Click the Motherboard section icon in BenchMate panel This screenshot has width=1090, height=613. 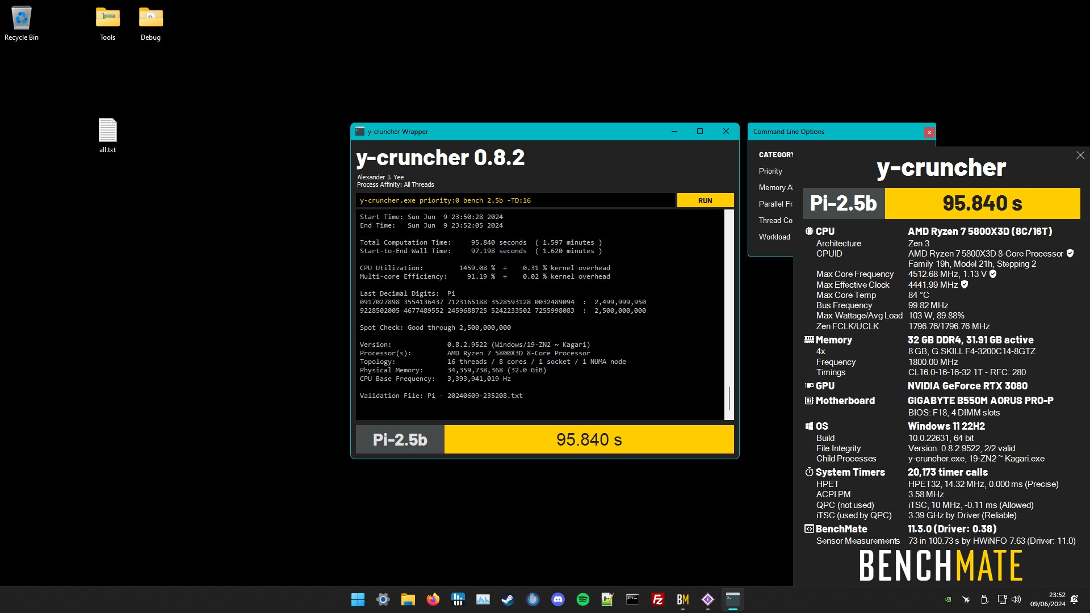[x=809, y=401]
